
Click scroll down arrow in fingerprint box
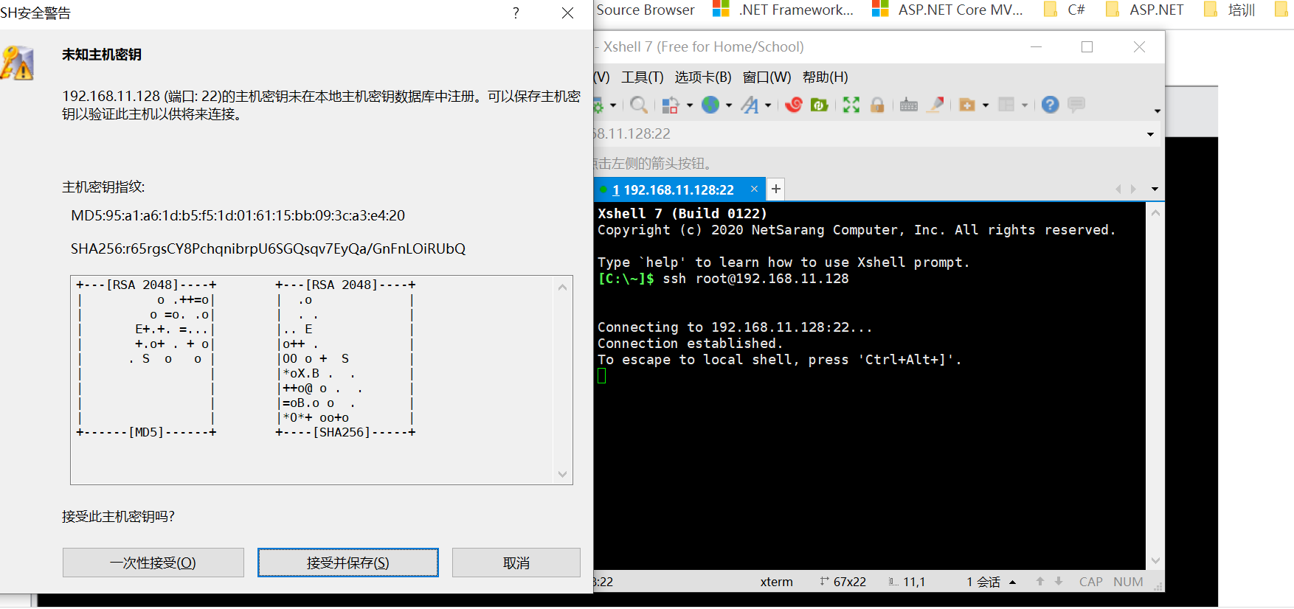point(563,474)
